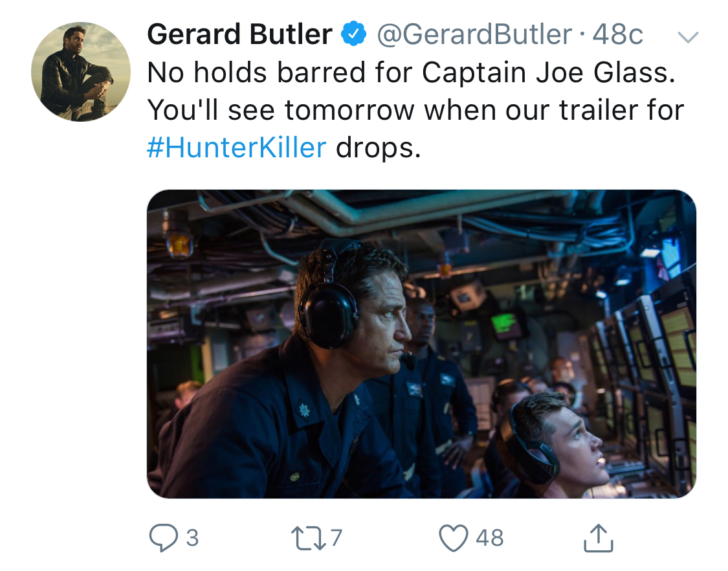Screen dimensions: 728x571
Task: Click the like count 48
Action: (489, 538)
